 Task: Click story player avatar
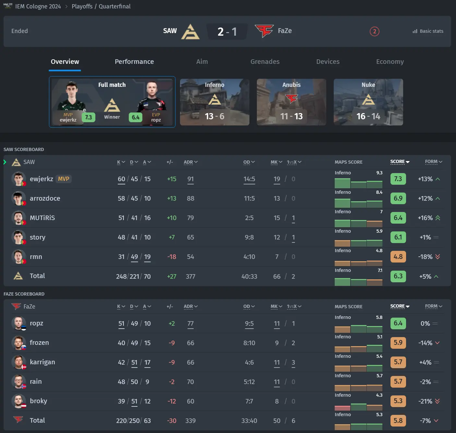(18, 237)
